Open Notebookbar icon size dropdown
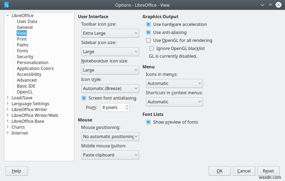Screen dimensions: 285x181 click(110, 70)
